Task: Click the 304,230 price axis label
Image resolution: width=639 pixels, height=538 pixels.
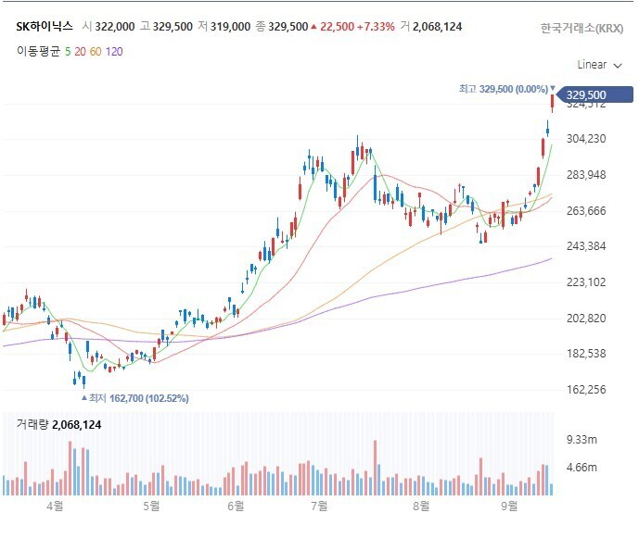Action: tap(586, 139)
